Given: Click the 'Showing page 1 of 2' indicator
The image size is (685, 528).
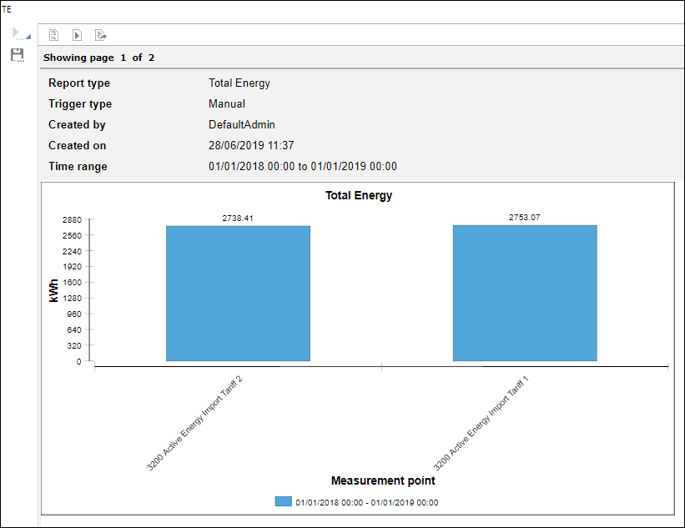Looking at the screenshot, I should [98, 58].
